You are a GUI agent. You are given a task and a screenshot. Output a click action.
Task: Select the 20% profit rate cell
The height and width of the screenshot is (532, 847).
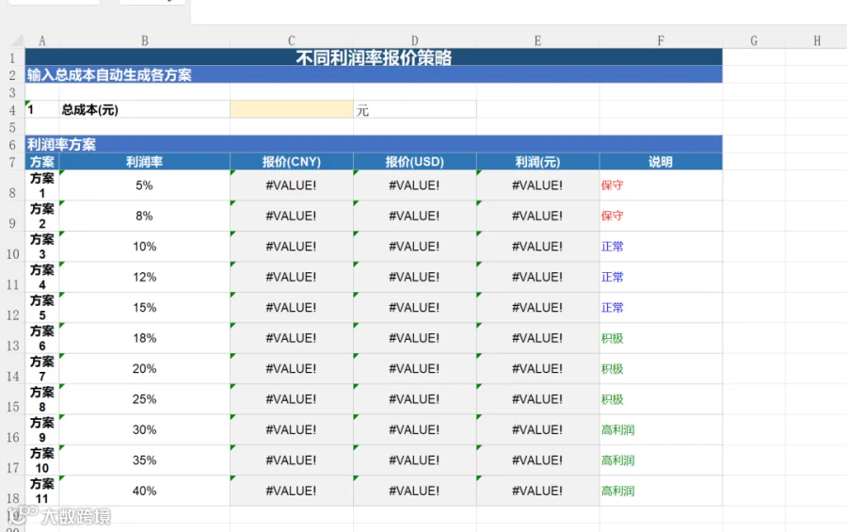point(144,369)
